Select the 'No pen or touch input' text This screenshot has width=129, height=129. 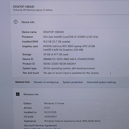coord(71,73)
